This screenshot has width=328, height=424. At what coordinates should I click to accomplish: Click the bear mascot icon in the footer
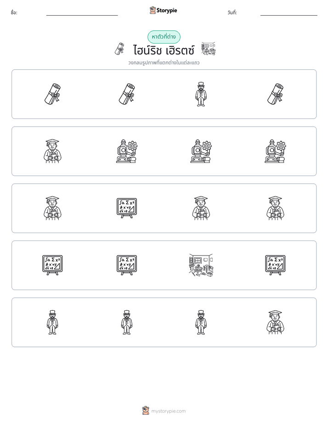(x=146, y=411)
